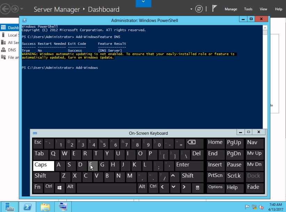Click the volume icon in system tray
Image resolution: width=286 pixels, height=212 pixels.
click(261, 207)
